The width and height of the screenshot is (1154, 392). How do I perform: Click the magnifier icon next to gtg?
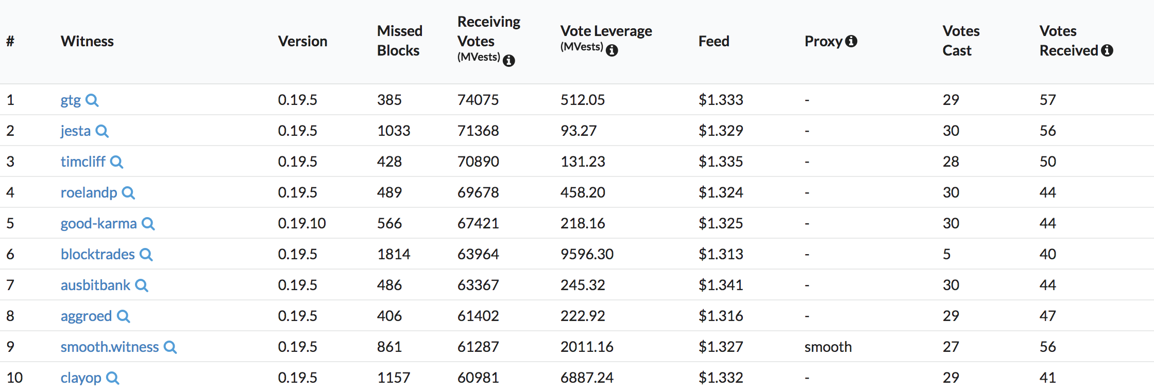click(92, 100)
